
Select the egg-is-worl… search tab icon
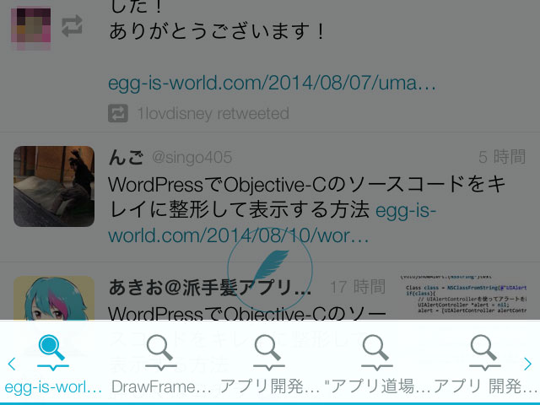[52, 353]
